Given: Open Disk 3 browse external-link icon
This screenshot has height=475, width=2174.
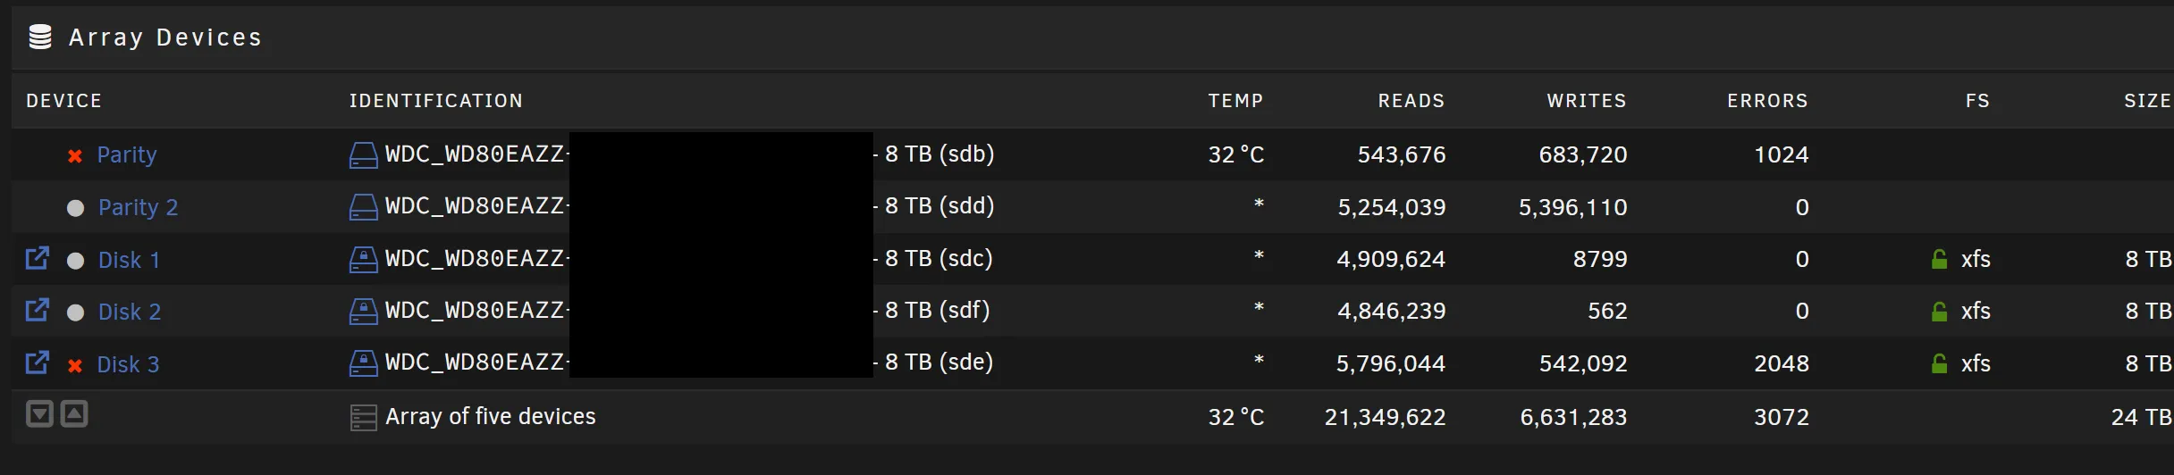Looking at the screenshot, I should (37, 362).
